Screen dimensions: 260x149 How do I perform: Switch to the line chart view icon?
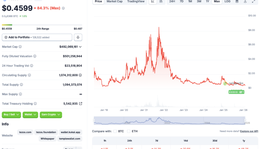click(153, 2)
